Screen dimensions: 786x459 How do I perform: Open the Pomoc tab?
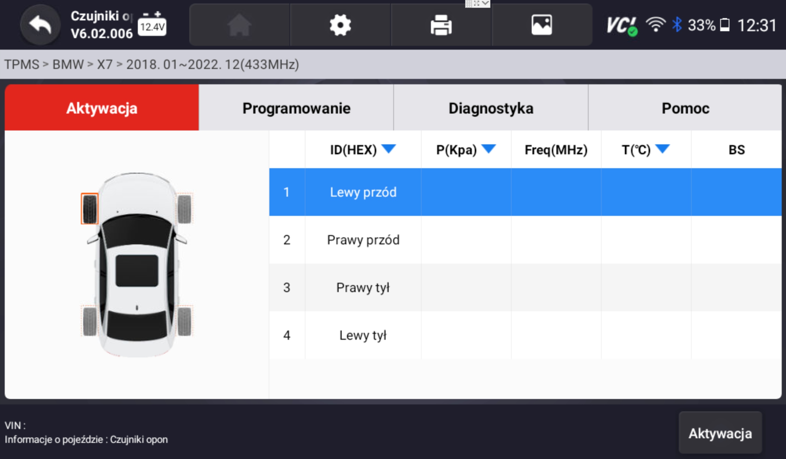pos(685,108)
